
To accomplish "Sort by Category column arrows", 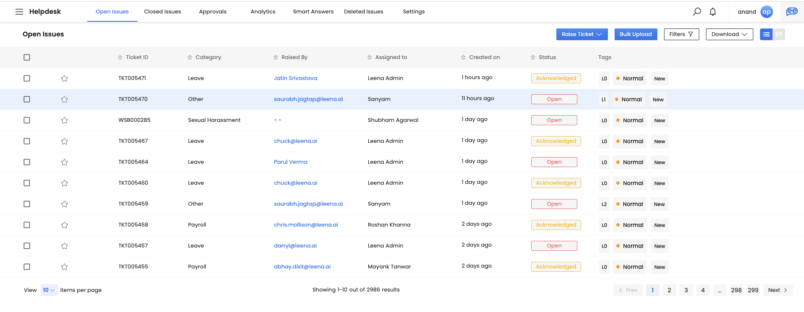I will point(190,57).
